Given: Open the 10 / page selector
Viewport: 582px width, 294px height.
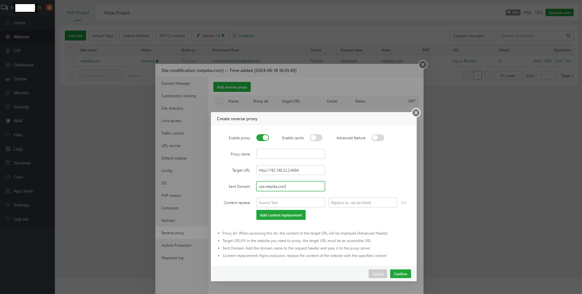Looking at the screenshot, I should point(509,75).
